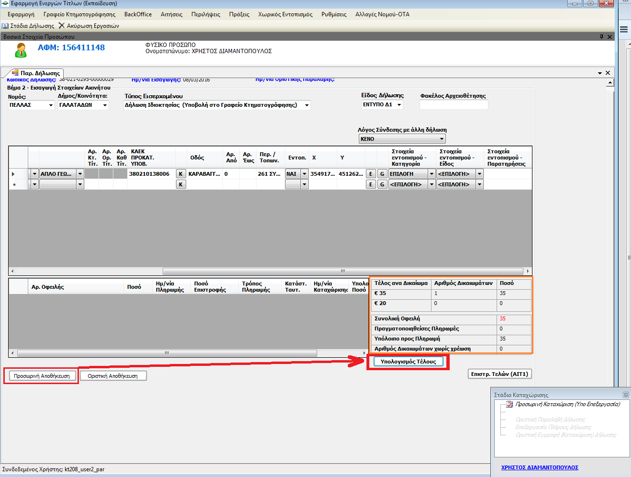Select the Οριστική Παραλαβή Δήλωσης stage
The height and width of the screenshot is (477, 631).
click(550, 420)
